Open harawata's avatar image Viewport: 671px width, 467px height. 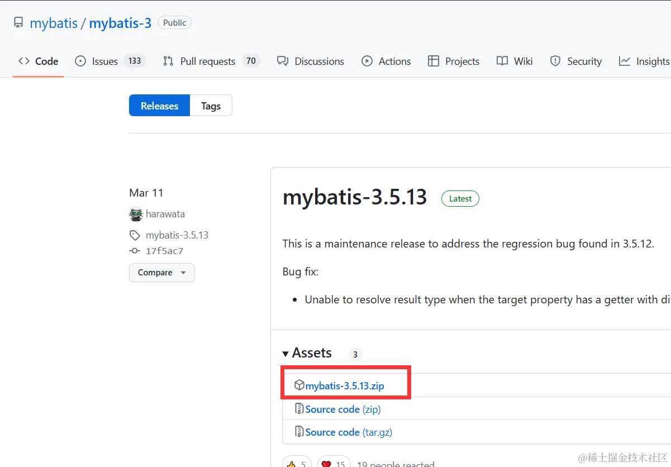click(136, 214)
